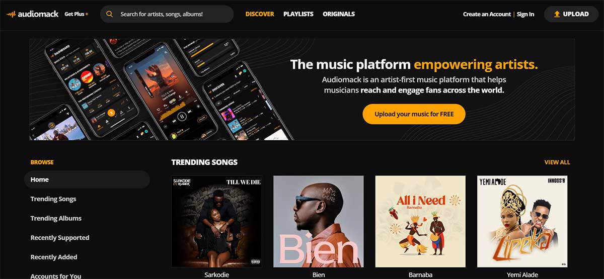Open the Originals tab

point(339,14)
